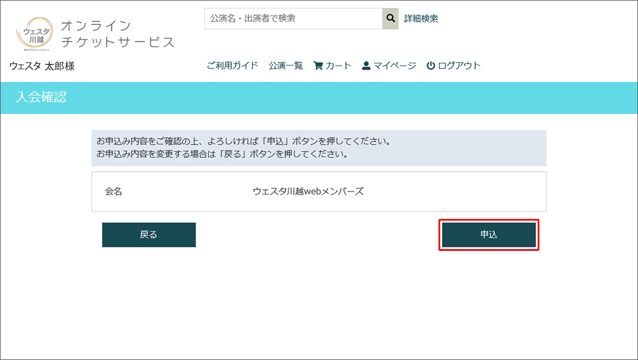The height and width of the screenshot is (360, 638).
Task: Click the オンラインチケットサービス site title
Action: 117,34
